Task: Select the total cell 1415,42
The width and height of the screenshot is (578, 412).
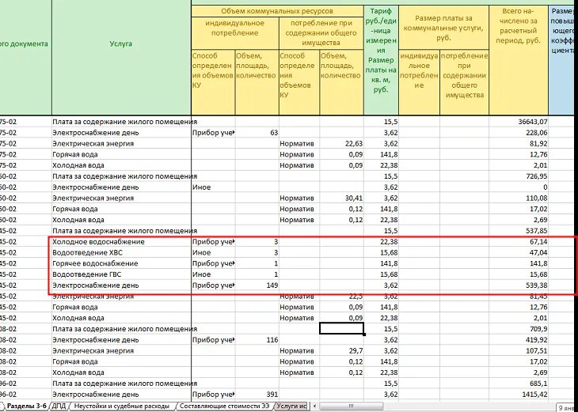Action: (x=519, y=395)
